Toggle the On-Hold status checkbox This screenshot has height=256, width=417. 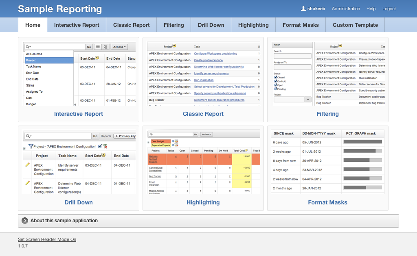pyautogui.click(x=276, y=81)
